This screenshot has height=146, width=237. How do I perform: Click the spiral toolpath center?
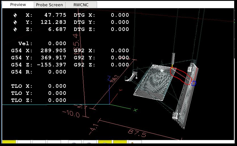coord(162,70)
